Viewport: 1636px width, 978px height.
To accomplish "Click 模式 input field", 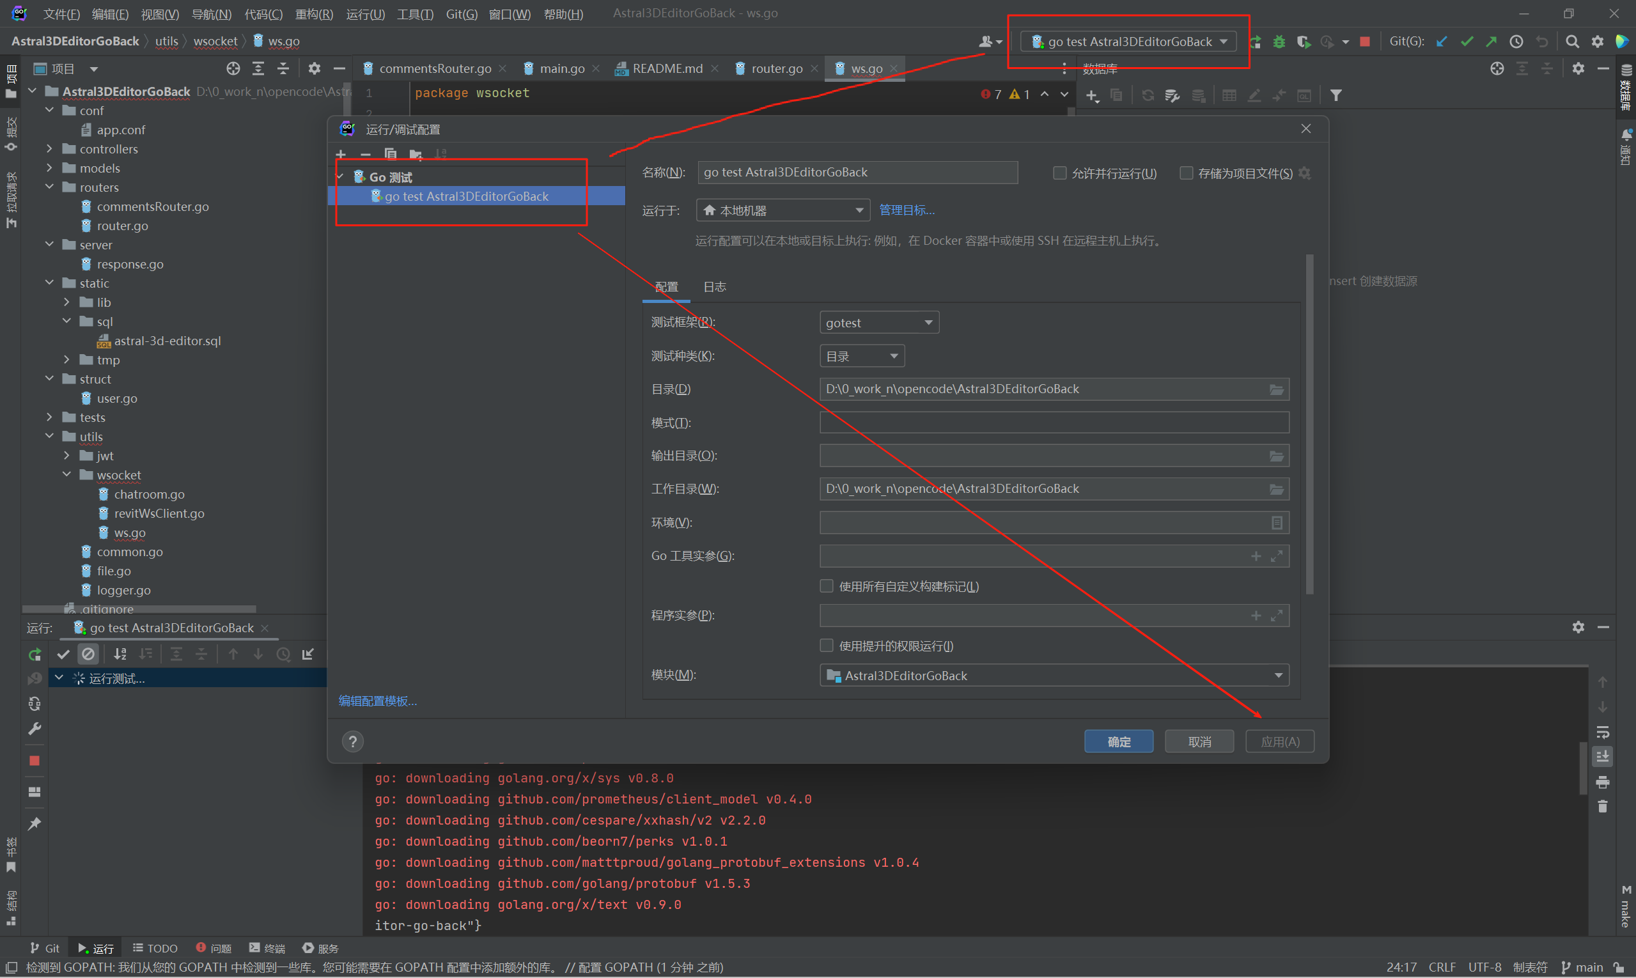I will coord(1055,423).
